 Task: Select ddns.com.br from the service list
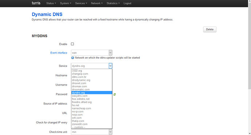click(x=92, y=77)
